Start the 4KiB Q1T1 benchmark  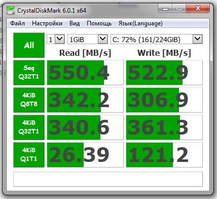[x=29, y=155]
